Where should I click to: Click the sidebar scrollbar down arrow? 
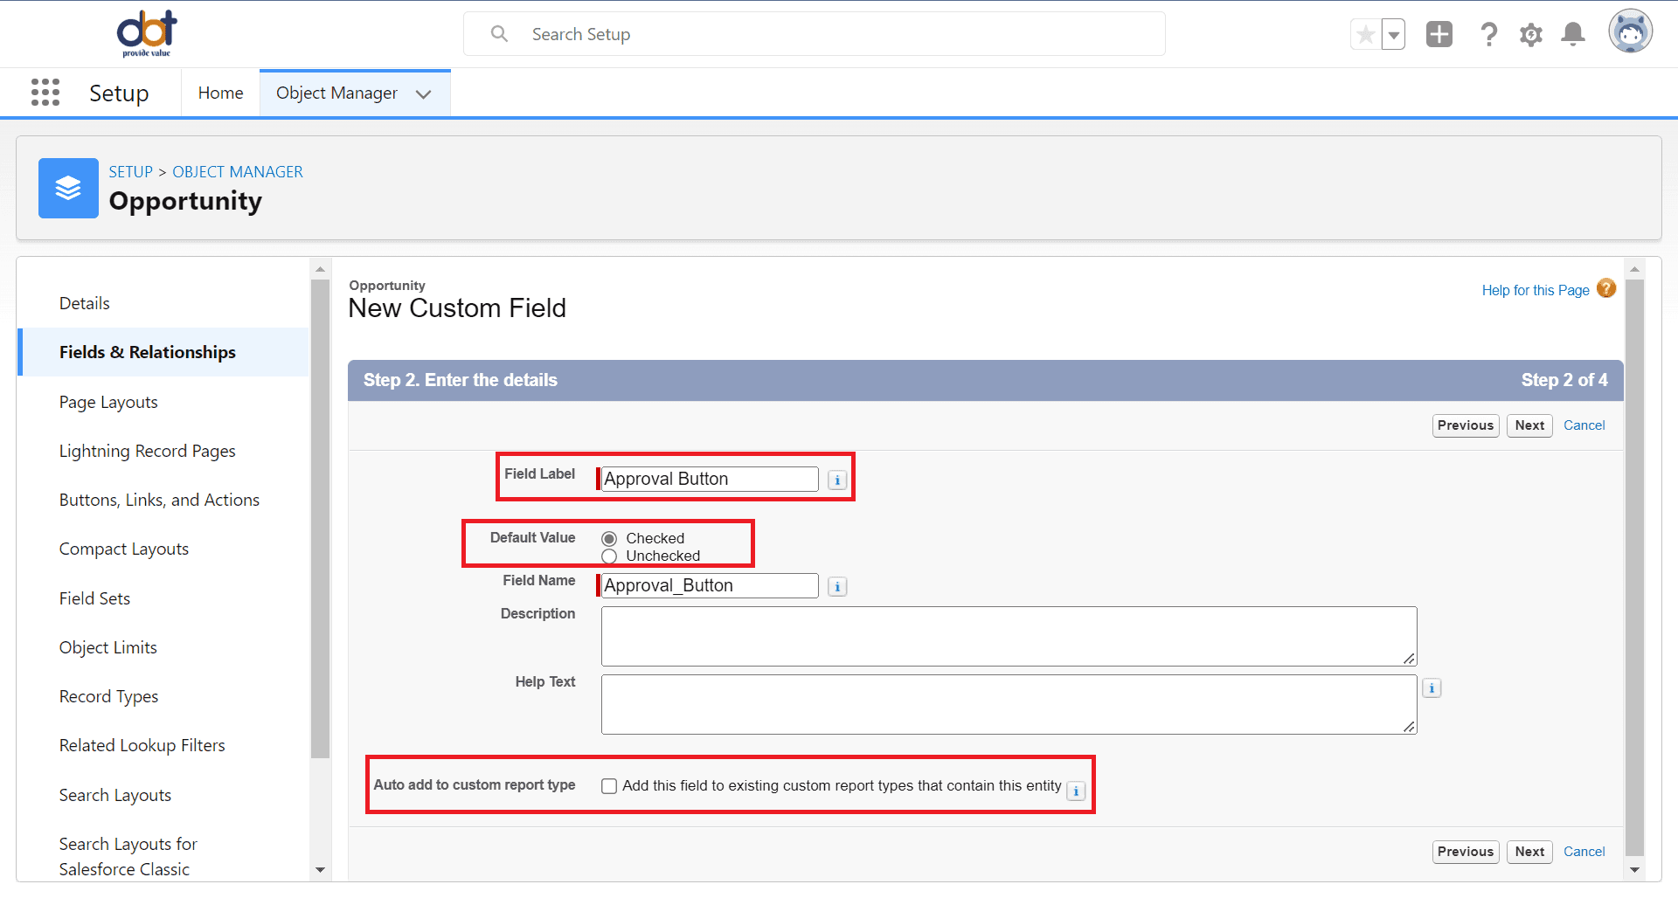click(320, 869)
